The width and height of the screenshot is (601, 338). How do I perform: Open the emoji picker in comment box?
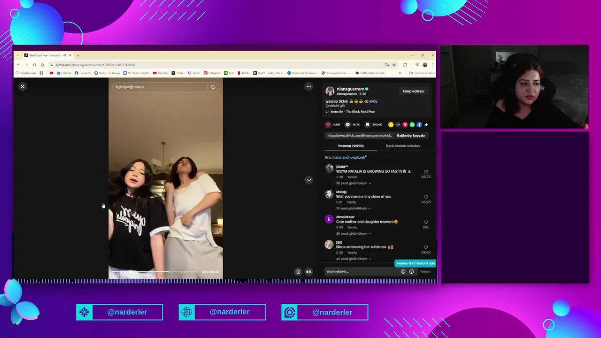point(411,271)
